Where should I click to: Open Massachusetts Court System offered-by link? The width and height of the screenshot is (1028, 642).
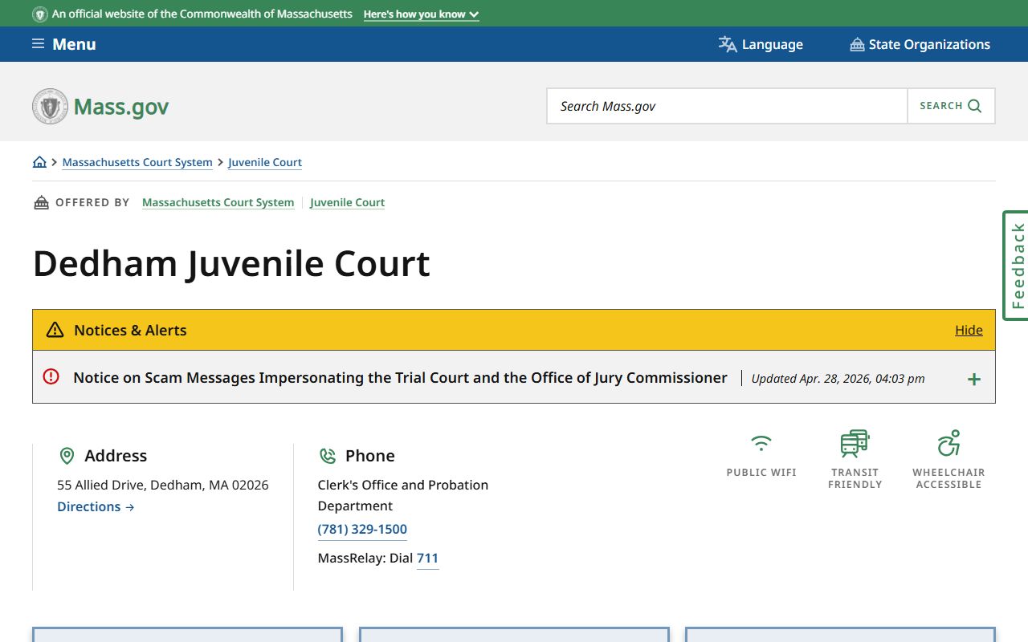[218, 202]
